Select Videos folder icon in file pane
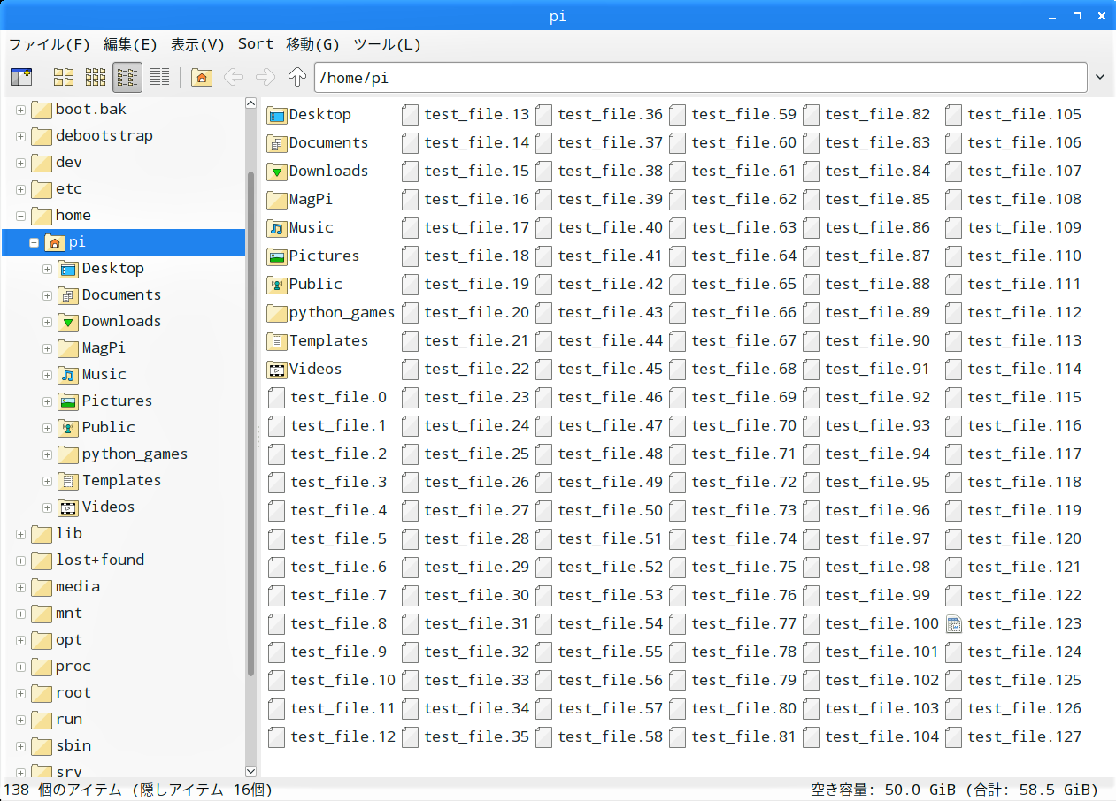This screenshot has height=801, width=1116. coord(277,370)
